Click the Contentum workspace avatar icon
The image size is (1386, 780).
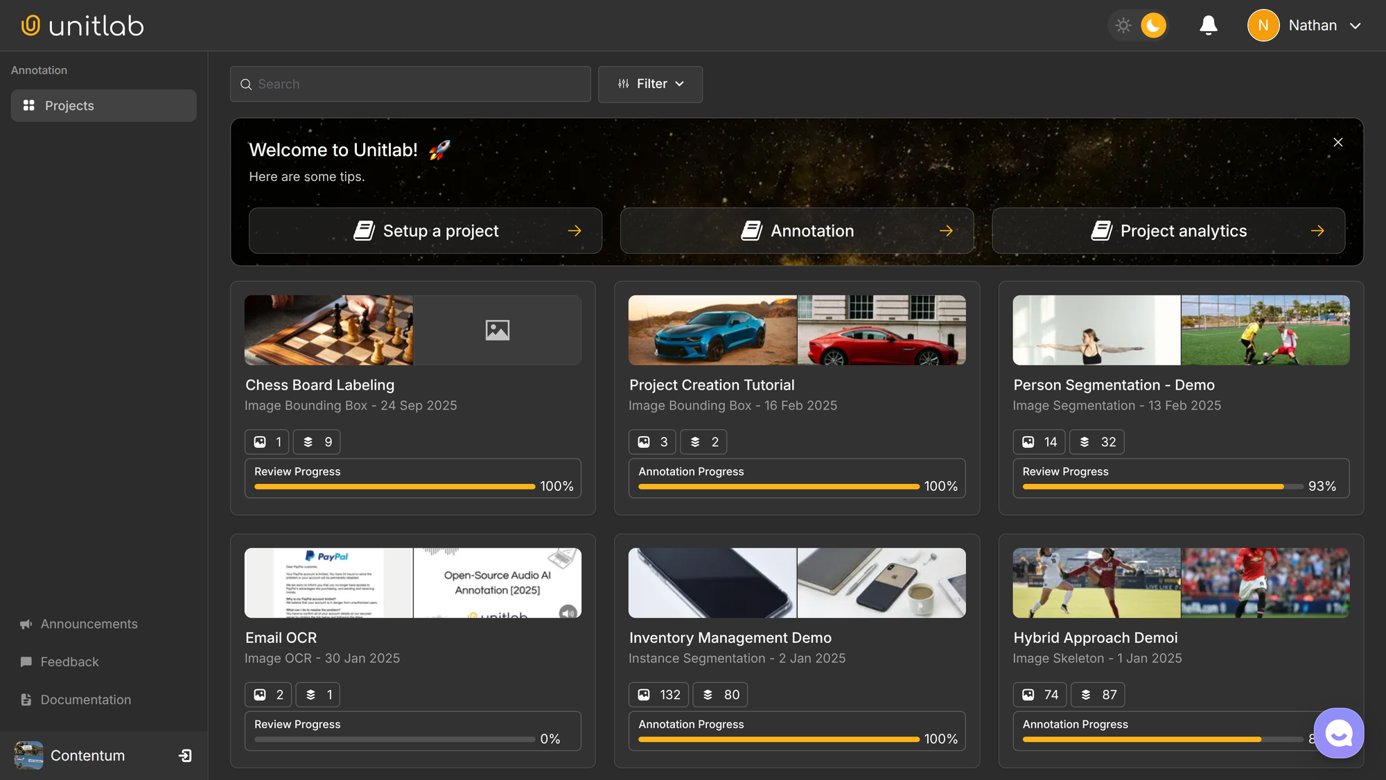(28, 755)
